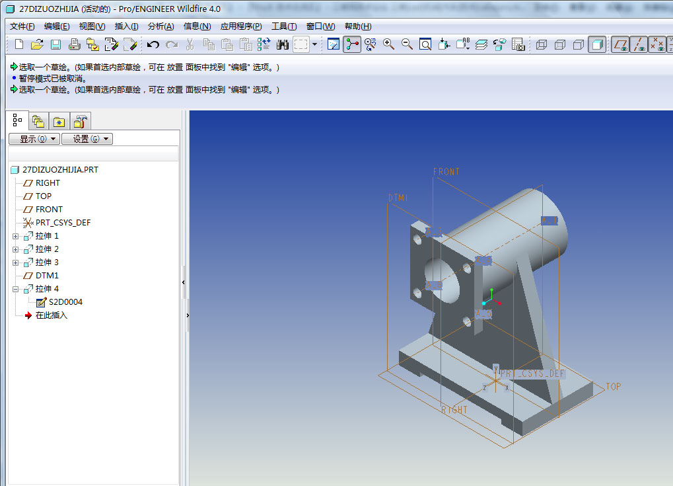
Task: Switch to no hidden display
Action: [x=579, y=44]
